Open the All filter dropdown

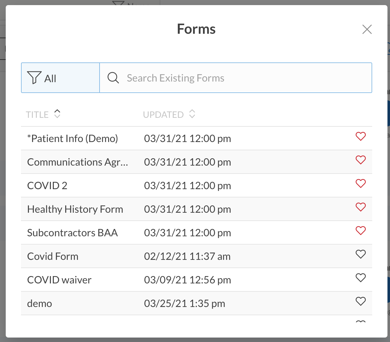click(x=60, y=78)
